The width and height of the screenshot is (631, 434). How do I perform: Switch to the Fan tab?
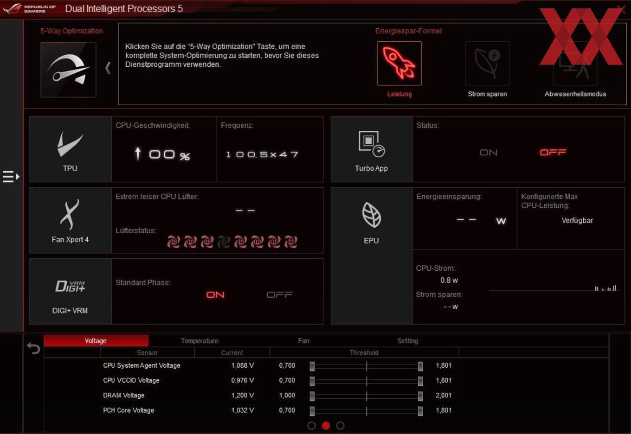pos(303,341)
